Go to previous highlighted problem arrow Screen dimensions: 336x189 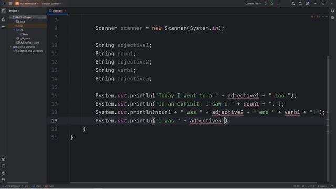tap(323, 17)
